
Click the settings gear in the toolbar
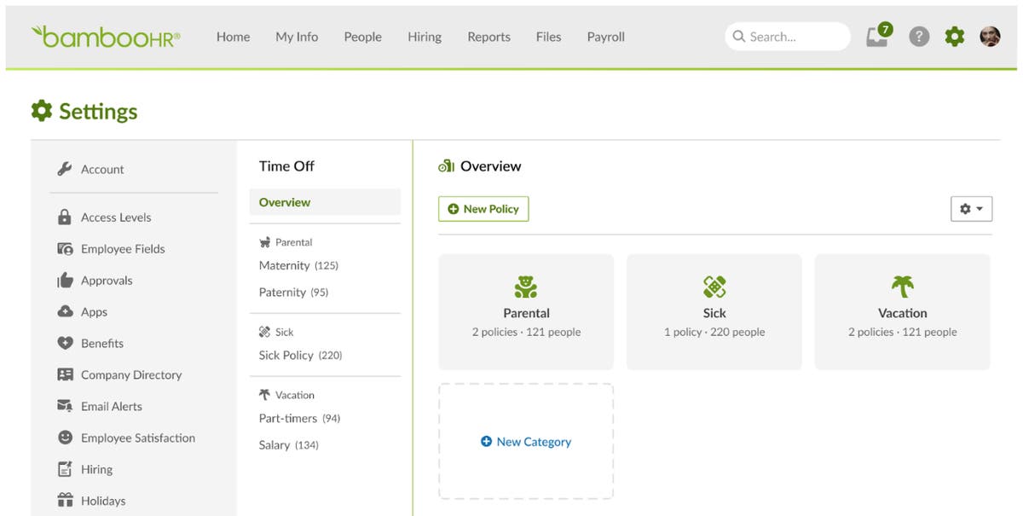(954, 37)
